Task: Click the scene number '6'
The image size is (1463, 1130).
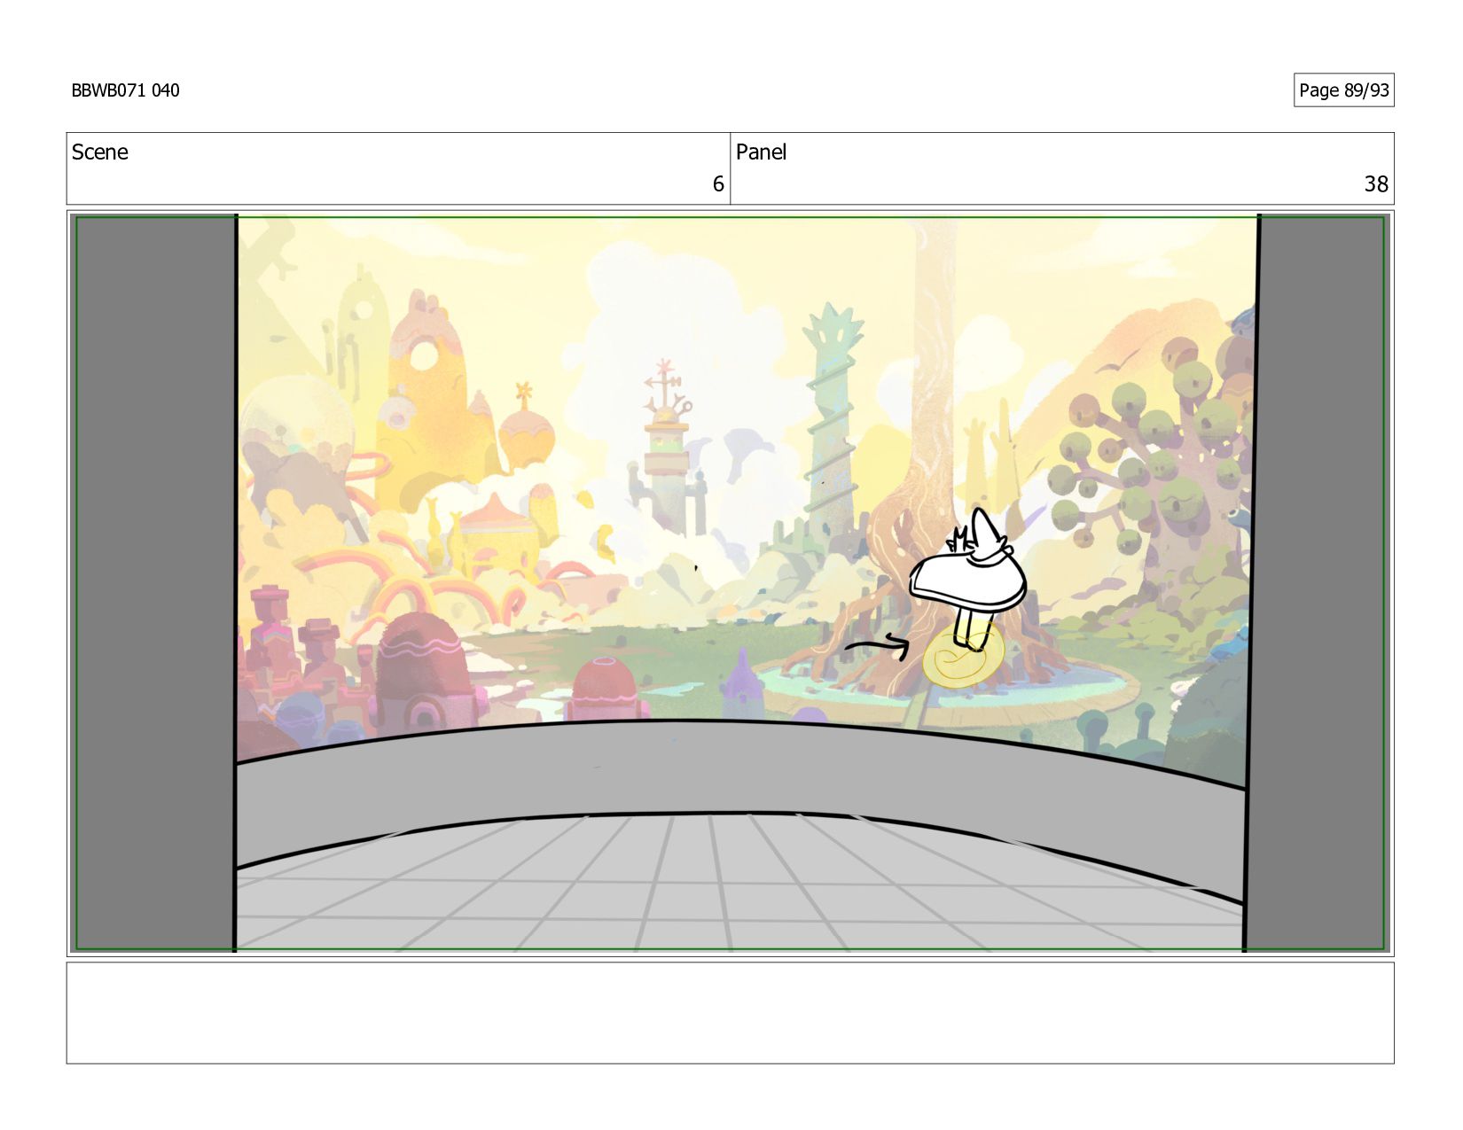Action: tap(718, 184)
